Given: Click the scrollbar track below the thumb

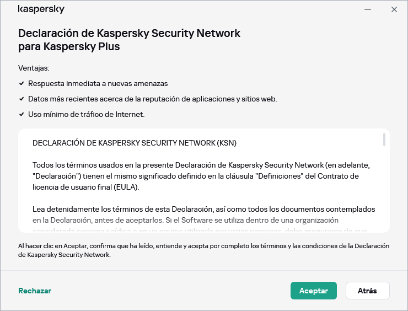Looking at the screenshot, I should [x=384, y=193].
